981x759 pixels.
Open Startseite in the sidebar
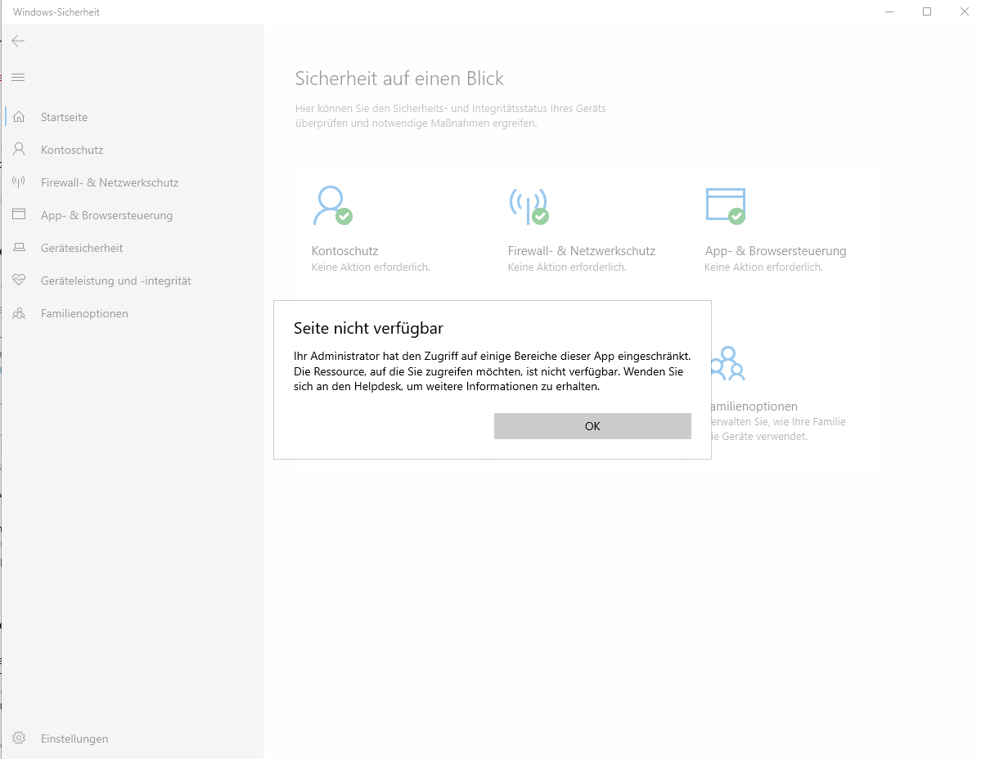click(x=64, y=117)
